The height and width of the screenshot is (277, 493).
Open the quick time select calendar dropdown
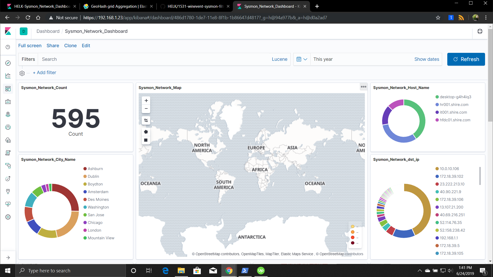tap(302, 59)
